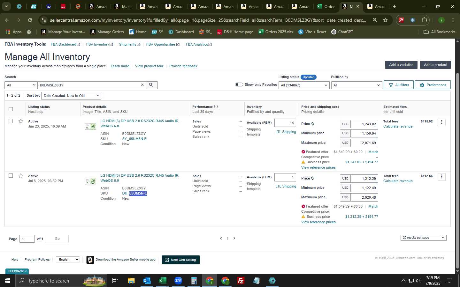Screen dimensions: 460x287
Task: Close the FEEDBACK tab badge
Action: click(x=26, y=271)
